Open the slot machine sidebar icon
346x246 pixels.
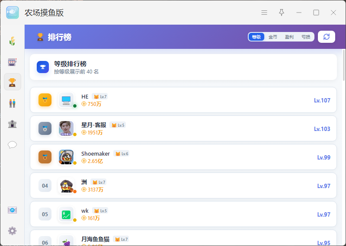coord(13,62)
